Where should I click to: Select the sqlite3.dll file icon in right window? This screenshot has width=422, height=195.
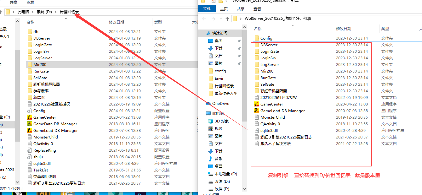pos(257,130)
